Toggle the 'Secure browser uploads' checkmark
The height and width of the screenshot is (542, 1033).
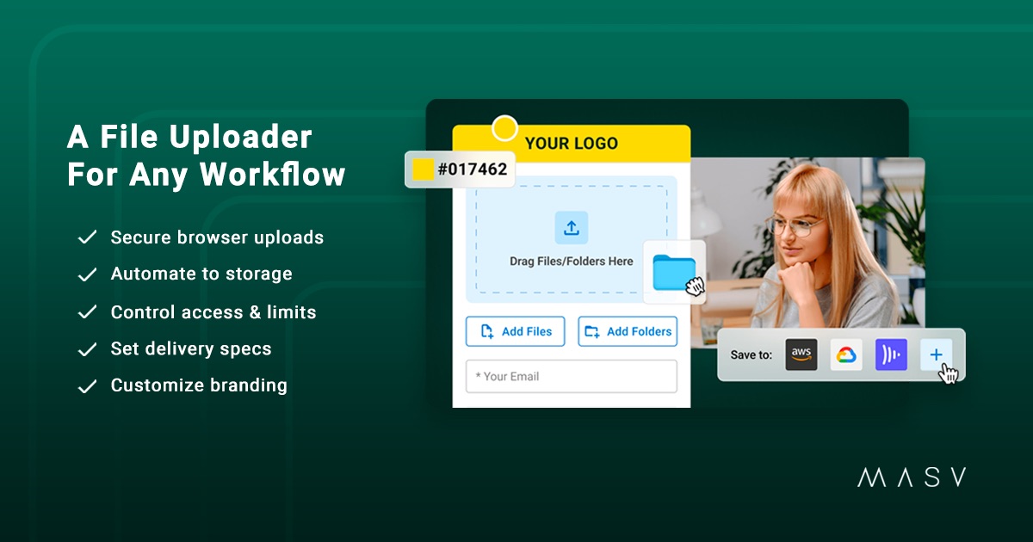(x=87, y=237)
